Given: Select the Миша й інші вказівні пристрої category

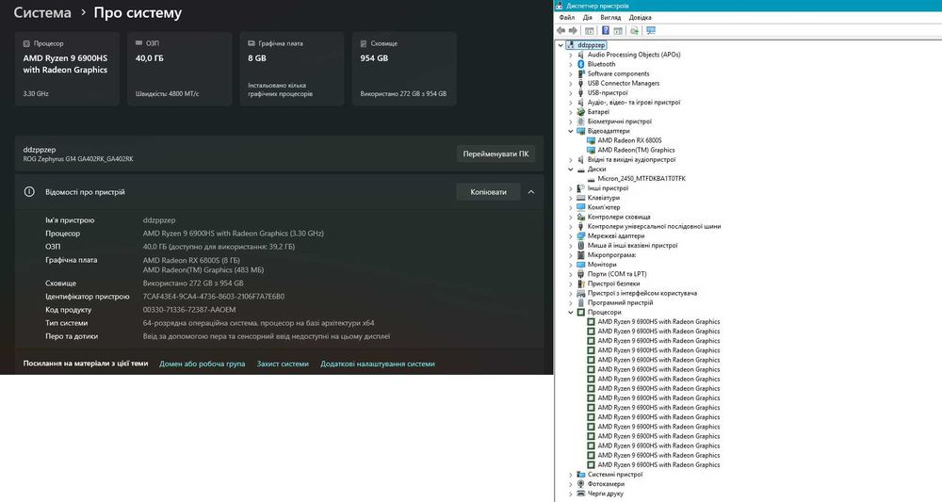Looking at the screenshot, I should (x=632, y=246).
